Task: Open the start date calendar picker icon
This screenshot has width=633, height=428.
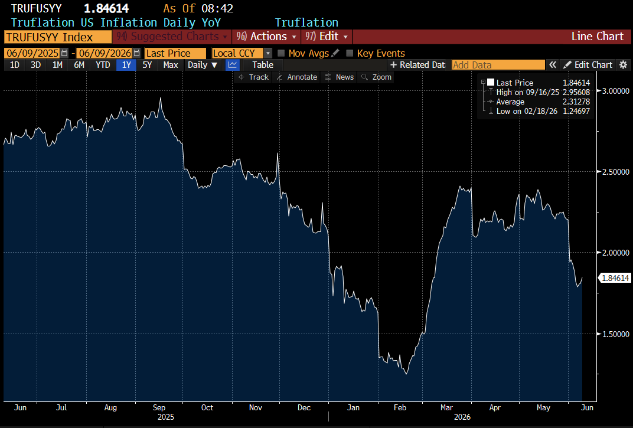Action: click(64, 53)
